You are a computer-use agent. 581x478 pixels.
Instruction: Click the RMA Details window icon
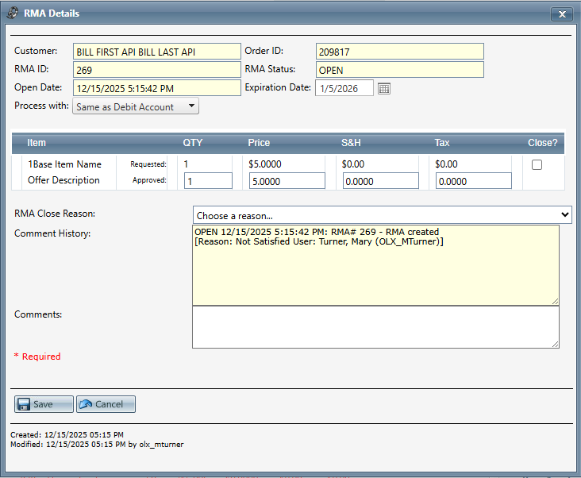[13, 13]
